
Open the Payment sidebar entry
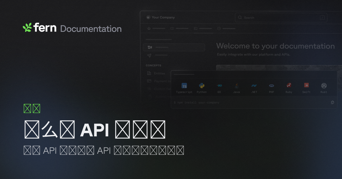pos(162,81)
